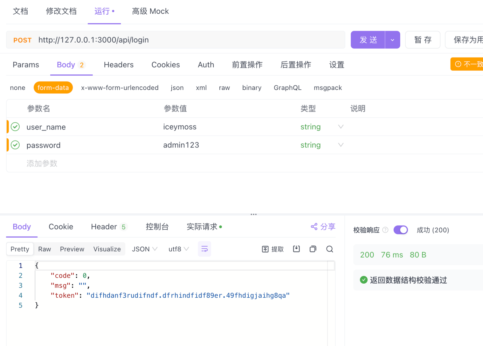Open the utf8 encoding dropdown
This screenshot has width=483, height=346.
click(179, 249)
